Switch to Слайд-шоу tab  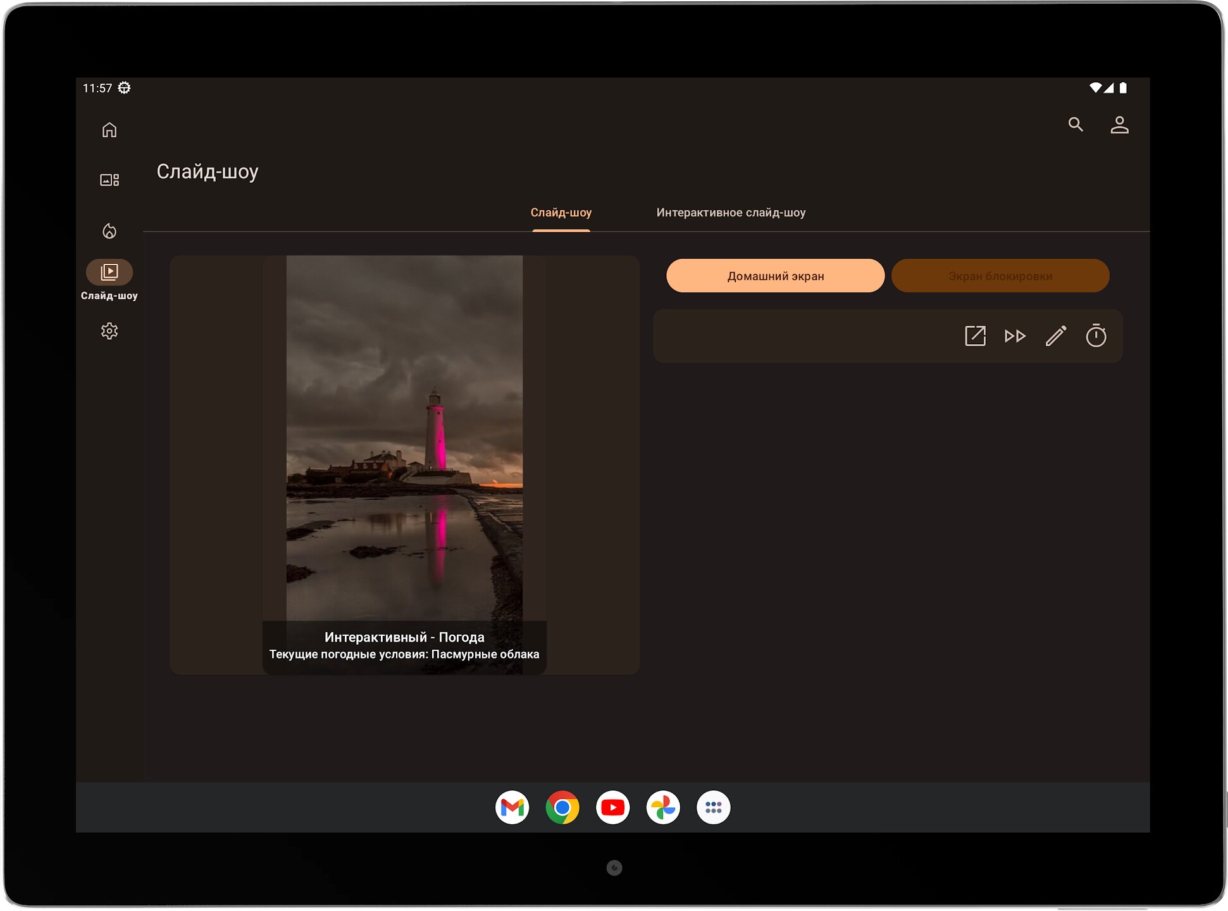coord(561,213)
